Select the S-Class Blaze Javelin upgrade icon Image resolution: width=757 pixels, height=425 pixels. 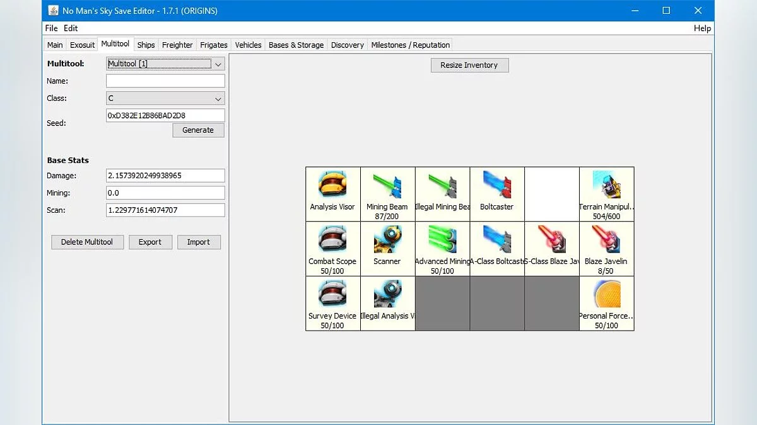(x=552, y=240)
